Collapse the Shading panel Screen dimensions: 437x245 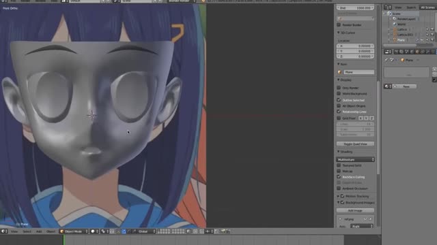point(339,152)
